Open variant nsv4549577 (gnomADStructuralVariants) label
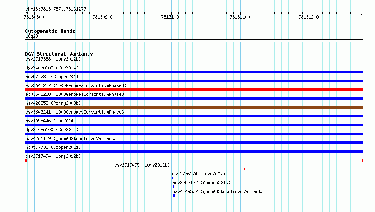 point(219,191)
